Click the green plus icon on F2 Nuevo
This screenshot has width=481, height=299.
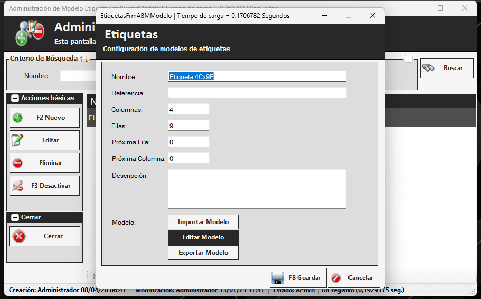pyautogui.click(x=18, y=118)
